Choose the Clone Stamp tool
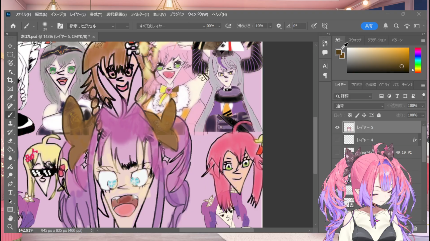 click(10, 124)
